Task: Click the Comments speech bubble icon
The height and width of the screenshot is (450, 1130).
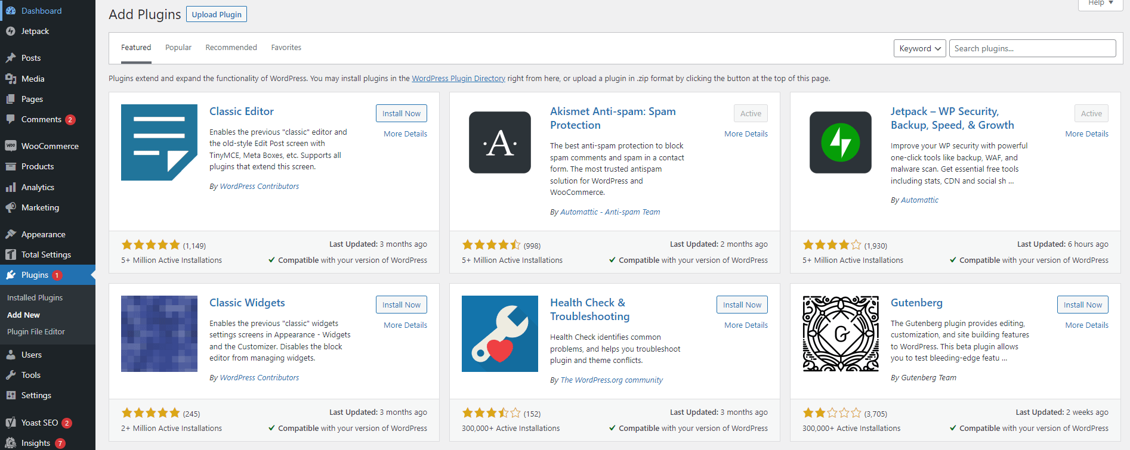Action: pyautogui.click(x=11, y=119)
